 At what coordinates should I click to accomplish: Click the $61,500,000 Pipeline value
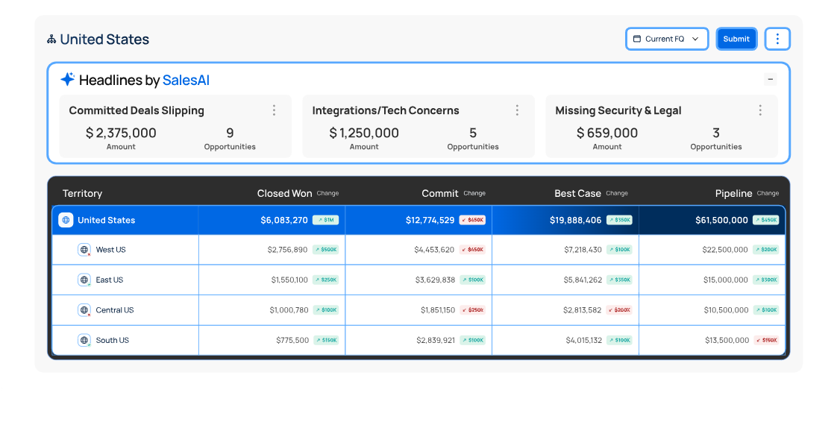(x=721, y=220)
